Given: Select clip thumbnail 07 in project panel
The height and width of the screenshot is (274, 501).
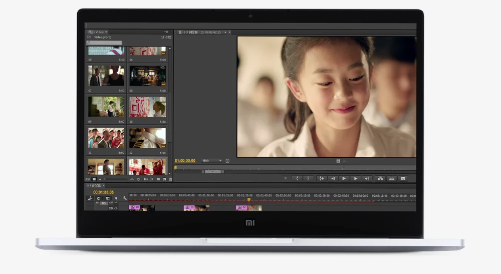Looking at the screenshot, I should [x=106, y=76].
